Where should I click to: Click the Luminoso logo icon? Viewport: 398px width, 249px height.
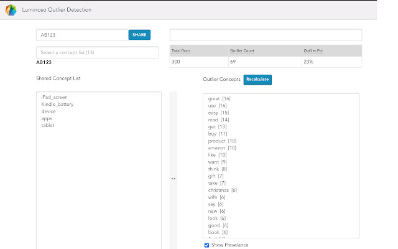pos(11,9)
